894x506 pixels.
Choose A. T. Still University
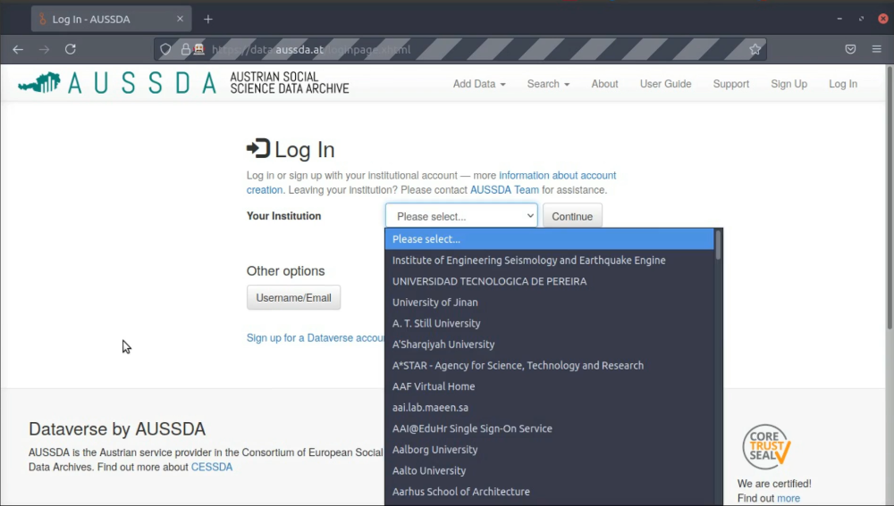coord(549,323)
